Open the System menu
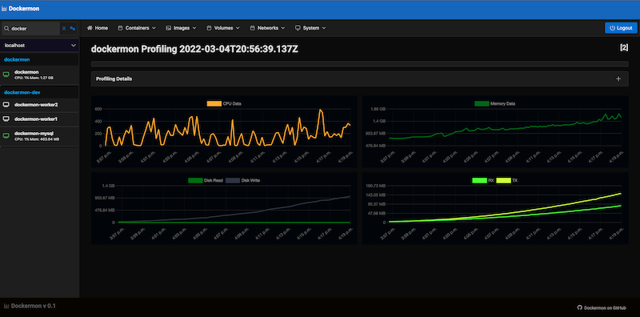Viewport: 640px width, 317px height. coord(310,28)
